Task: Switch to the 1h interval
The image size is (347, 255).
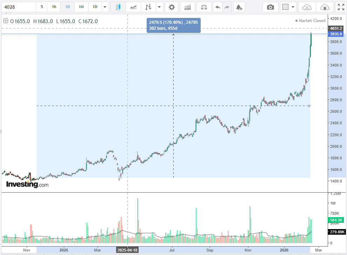Action: click(x=54, y=7)
